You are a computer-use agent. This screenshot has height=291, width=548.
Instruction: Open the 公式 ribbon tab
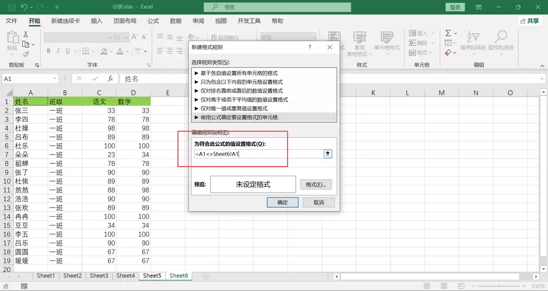click(x=153, y=21)
